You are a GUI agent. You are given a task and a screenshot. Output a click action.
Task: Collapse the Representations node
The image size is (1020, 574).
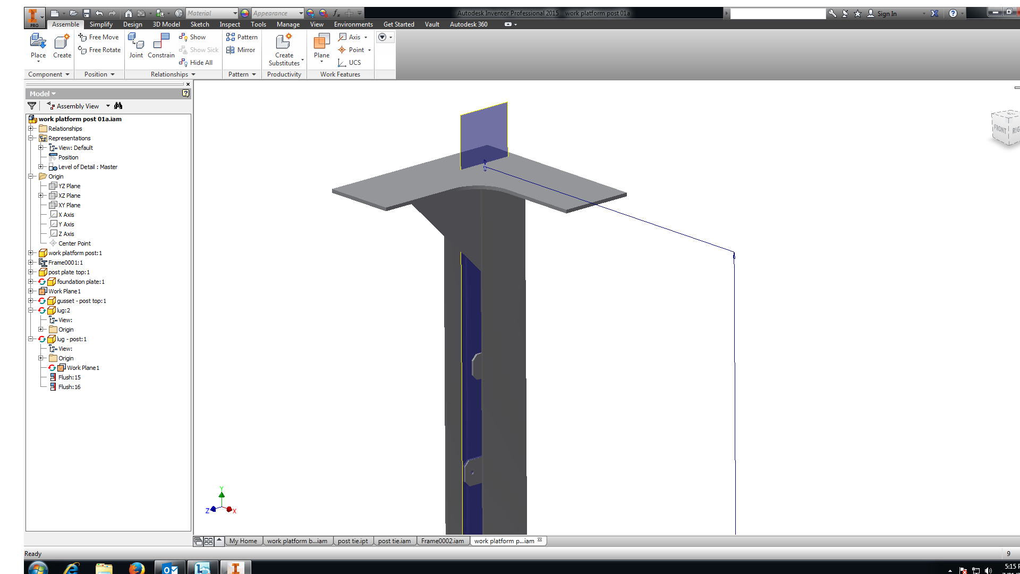click(31, 138)
